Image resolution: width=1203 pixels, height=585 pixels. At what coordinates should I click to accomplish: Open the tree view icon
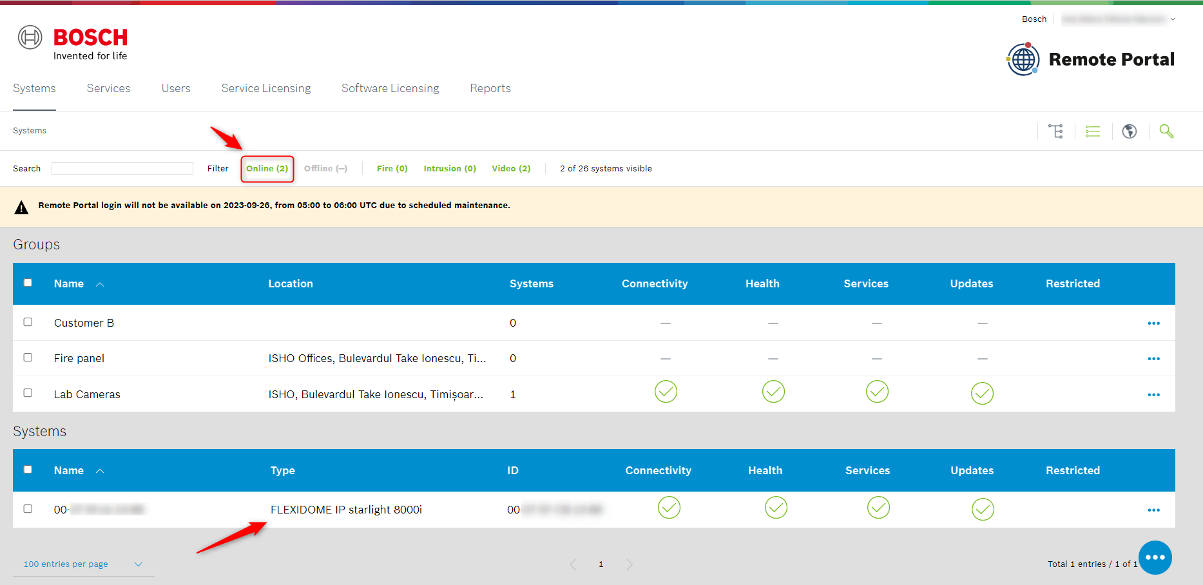click(1055, 131)
